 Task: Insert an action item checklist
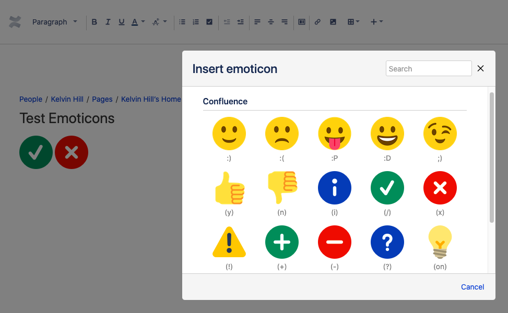coord(209,22)
